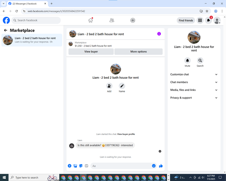This screenshot has width=226, height=181.
Task: Click the address bar URL
Action: tap(56, 11)
